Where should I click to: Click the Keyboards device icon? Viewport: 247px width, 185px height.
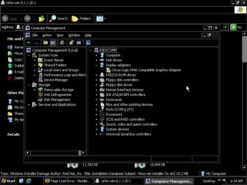coord(102,100)
